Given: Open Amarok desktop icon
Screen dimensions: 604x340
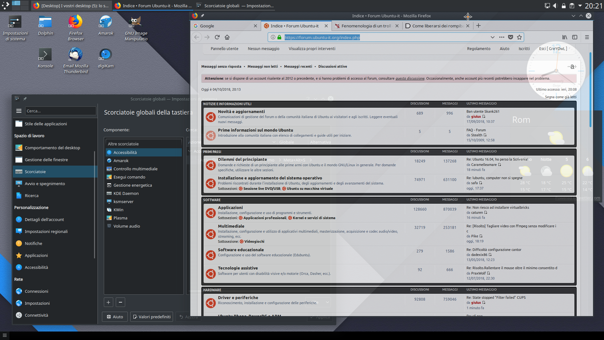Looking at the screenshot, I should pyautogui.click(x=106, y=26).
